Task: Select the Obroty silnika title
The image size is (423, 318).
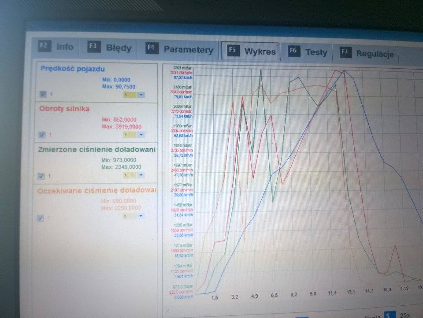Action: [x=64, y=109]
